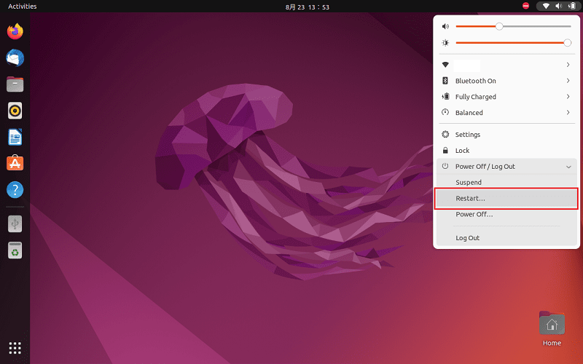
Task: Choose Lock to lock the screen
Action: pyautogui.click(x=506, y=151)
